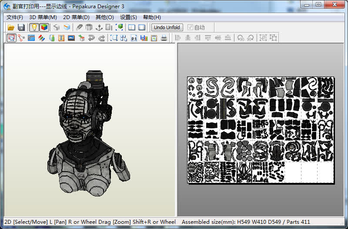Select the orange T text tool
The height and width of the screenshot is (229, 348).
click(x=61, y=38)
